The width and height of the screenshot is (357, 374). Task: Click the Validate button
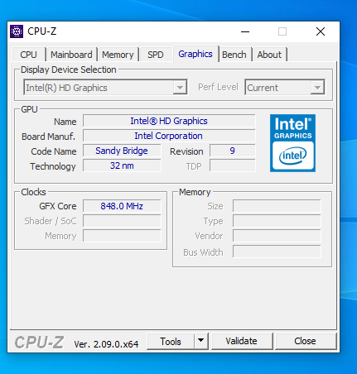[x=242, y=341]
